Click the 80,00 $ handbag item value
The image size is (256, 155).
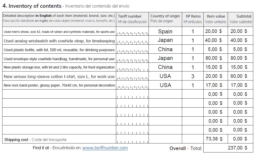215,58
